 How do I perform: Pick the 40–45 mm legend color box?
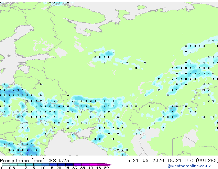tap(93, 165)
